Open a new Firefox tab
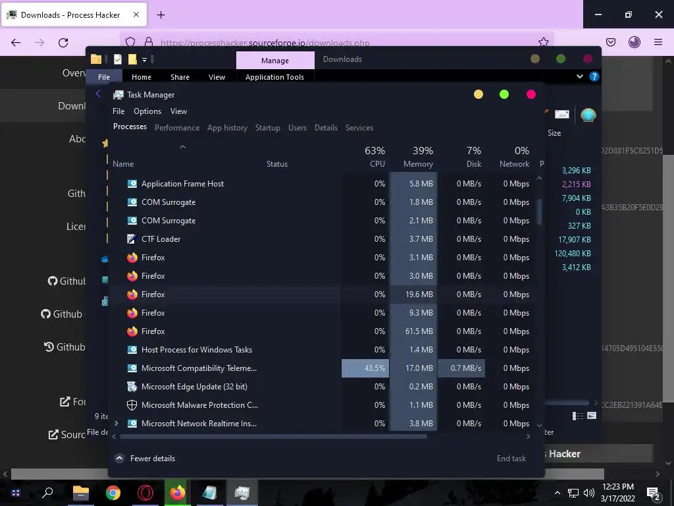This screenshot has width=674, height=506. pos(161,15)
